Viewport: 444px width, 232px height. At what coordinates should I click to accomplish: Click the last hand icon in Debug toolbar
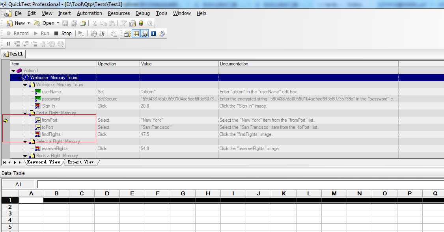click(60, 44)
